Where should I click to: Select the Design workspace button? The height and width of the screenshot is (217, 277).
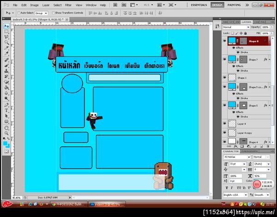click(217, 5)
